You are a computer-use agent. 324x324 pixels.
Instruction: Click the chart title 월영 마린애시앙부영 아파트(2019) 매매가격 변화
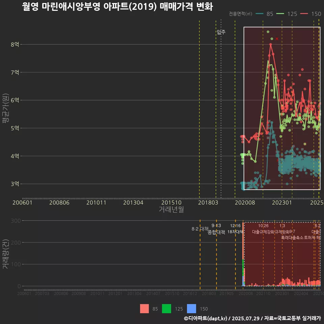coord(117,7)
